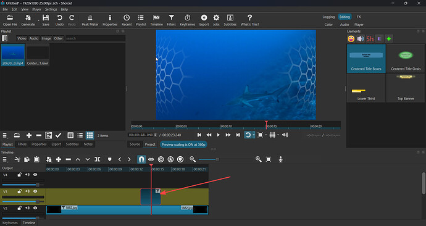
Task: Toggle the ripple edit mode
Action: [x=161, y=159]
